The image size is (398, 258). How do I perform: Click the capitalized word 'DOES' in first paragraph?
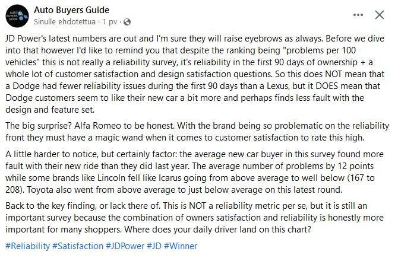tap(327, 85)
